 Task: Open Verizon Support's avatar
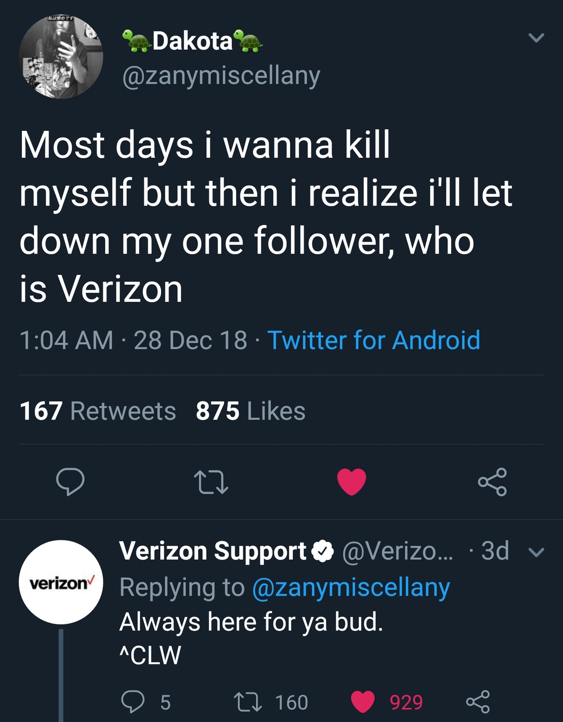coord(61,582)
